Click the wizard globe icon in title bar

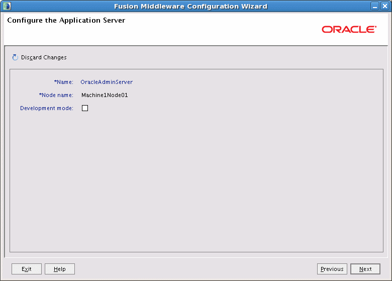[x=7, y=6]
